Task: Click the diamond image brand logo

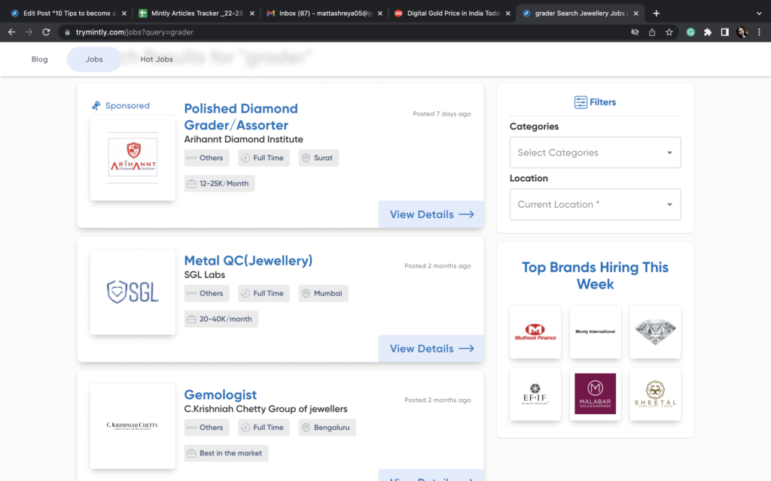Action: 654,331
